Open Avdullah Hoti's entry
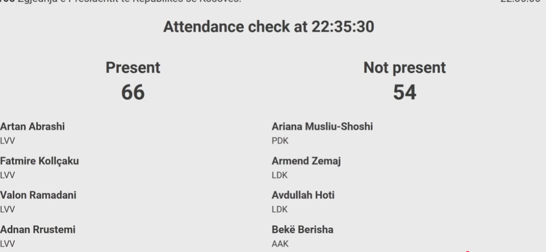 (x=303, y=195)
